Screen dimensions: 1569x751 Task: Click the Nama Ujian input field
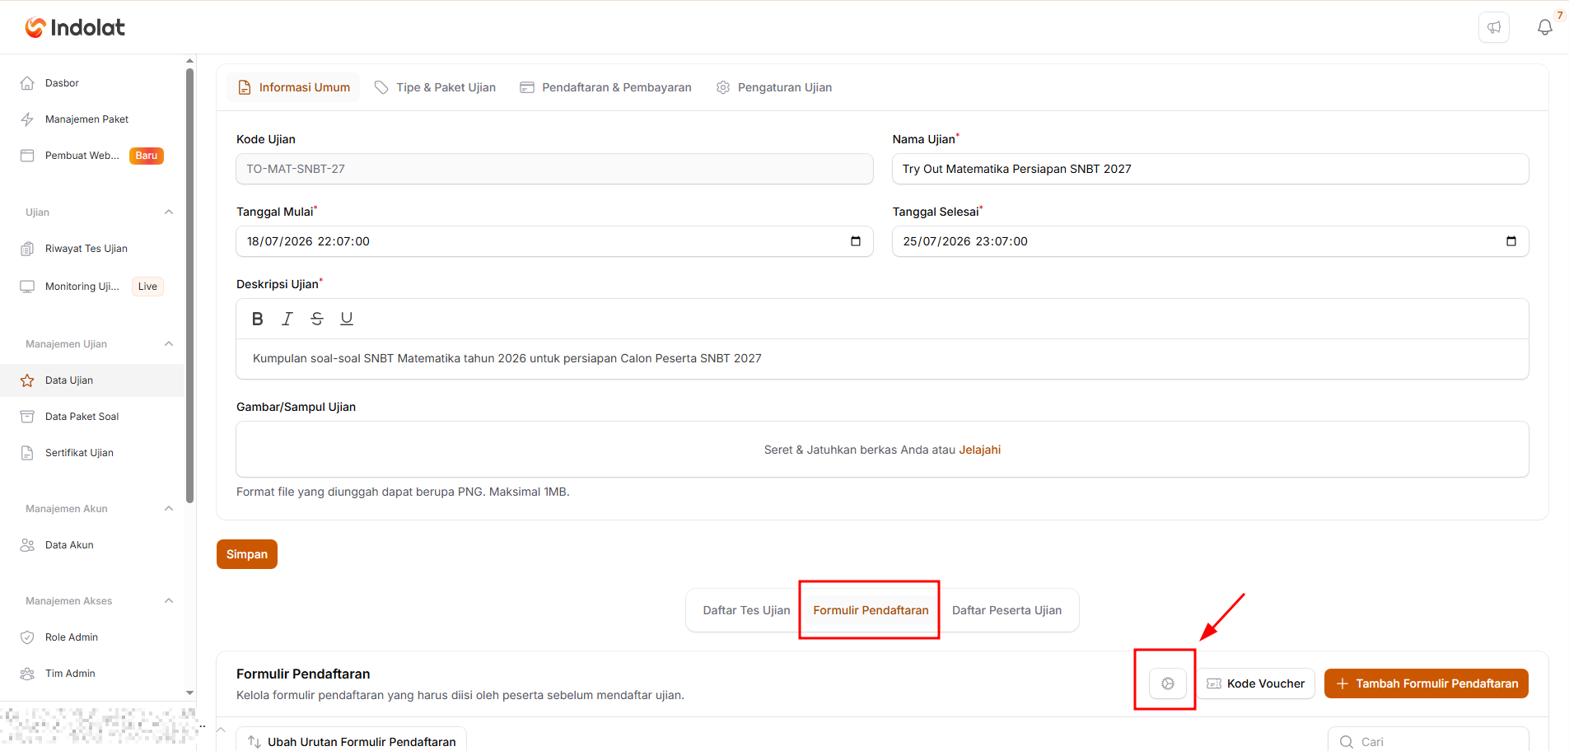click(x=1211, y=169)
